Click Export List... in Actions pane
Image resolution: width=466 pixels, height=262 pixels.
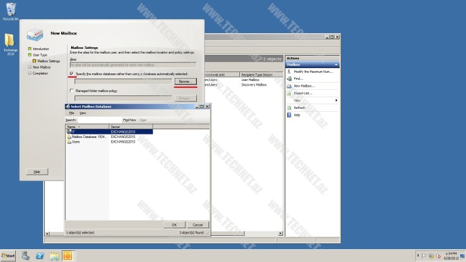pos(303,93)
